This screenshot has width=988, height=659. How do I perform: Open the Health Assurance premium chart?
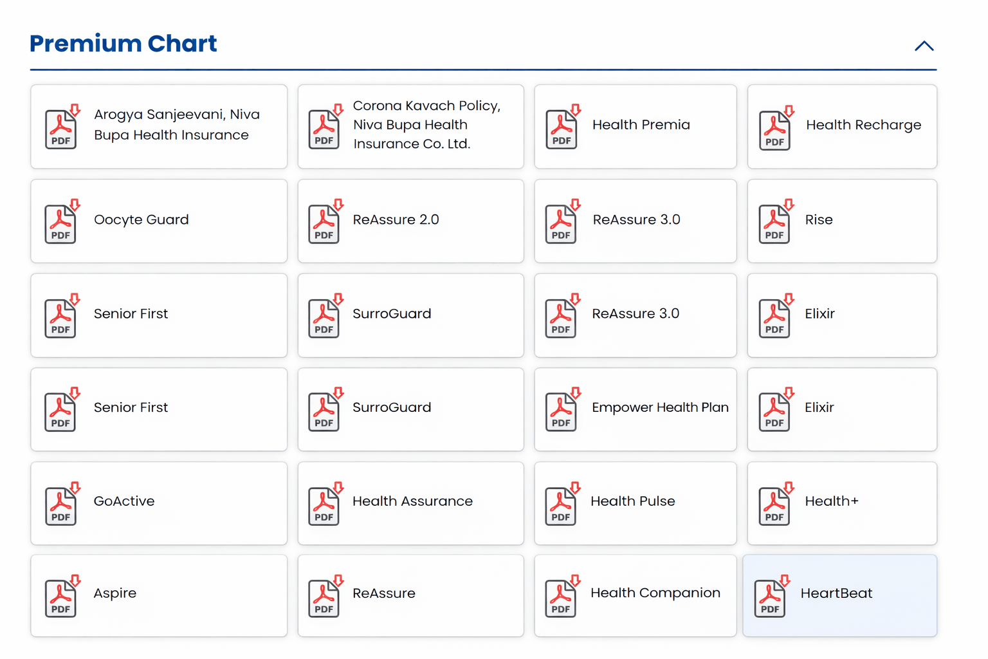pos(410,503)
